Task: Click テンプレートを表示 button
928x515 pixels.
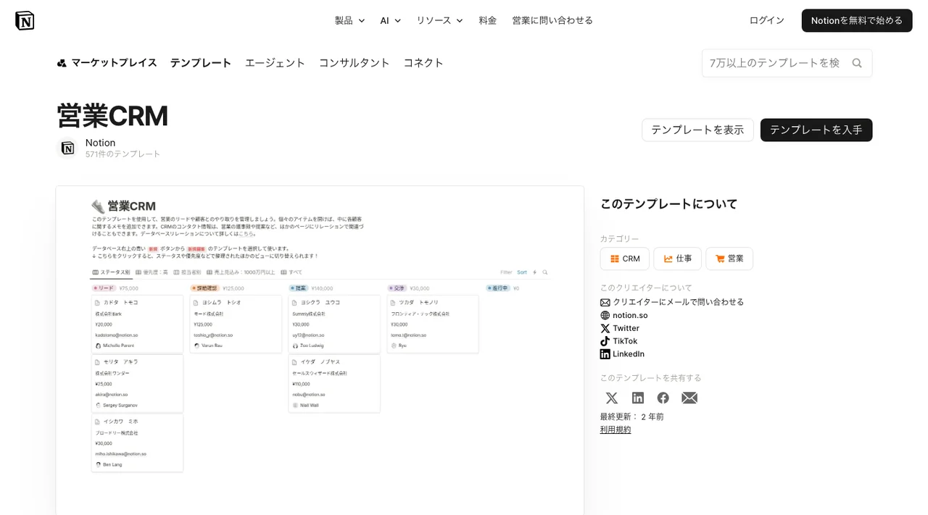Action: coord(697,130)
